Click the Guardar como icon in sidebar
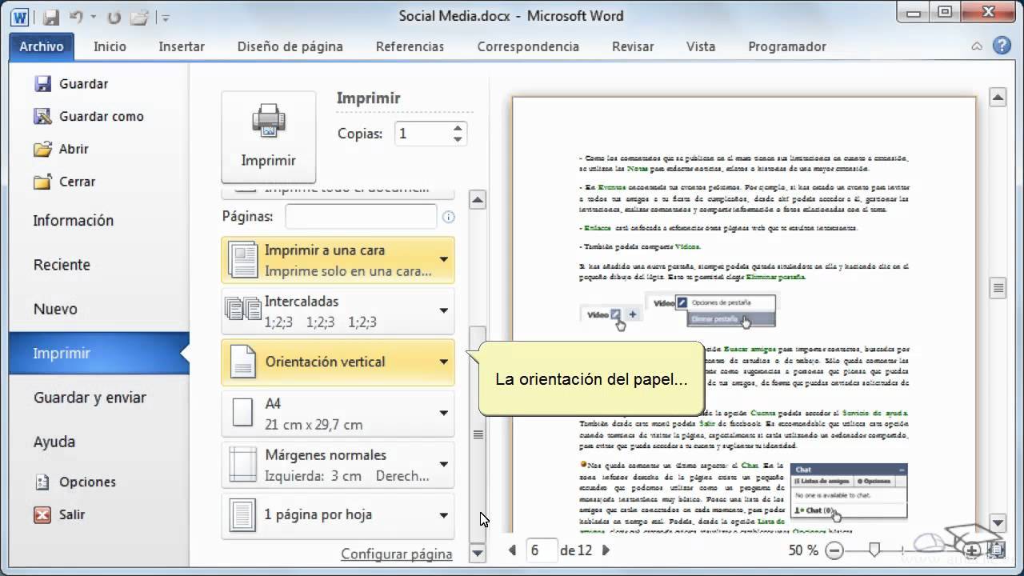This screenshot has width=1024, height=576. pyautogui.click(x=42, y=116)
